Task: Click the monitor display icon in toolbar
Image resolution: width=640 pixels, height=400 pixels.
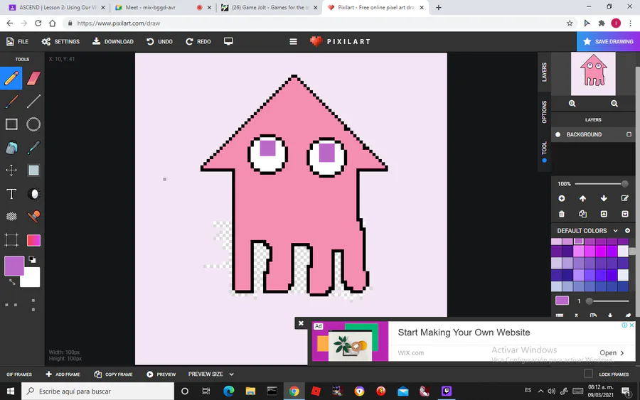Action: pyautogui.click(x=228, y=42)
